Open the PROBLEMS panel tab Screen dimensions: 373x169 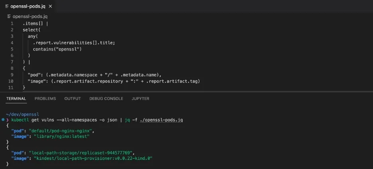(45, 98)
